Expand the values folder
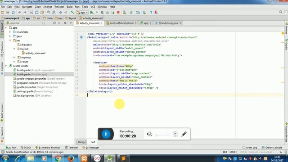 pos(14,62)
